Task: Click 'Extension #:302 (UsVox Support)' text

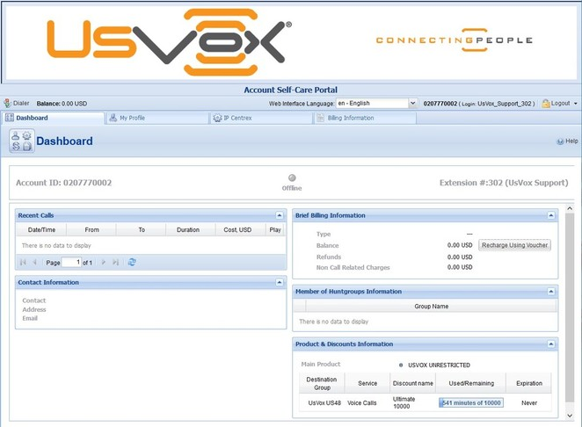Action: [504, 183]
